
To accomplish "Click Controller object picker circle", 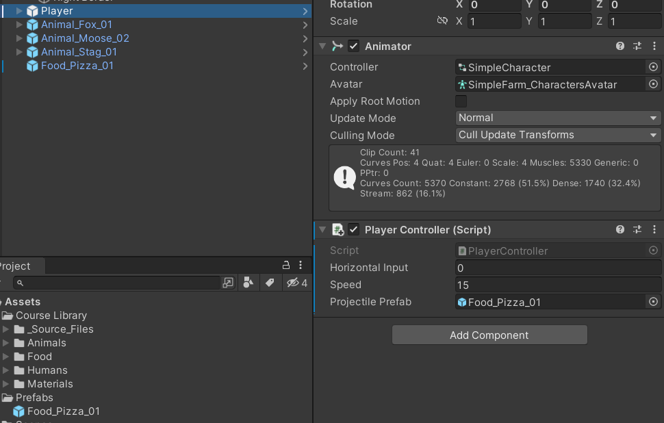I will coord(654,67).
